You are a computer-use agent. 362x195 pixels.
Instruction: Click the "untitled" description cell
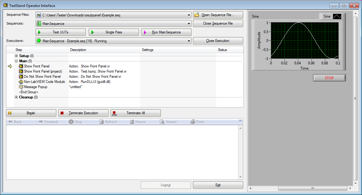click(x=75, y=87)
